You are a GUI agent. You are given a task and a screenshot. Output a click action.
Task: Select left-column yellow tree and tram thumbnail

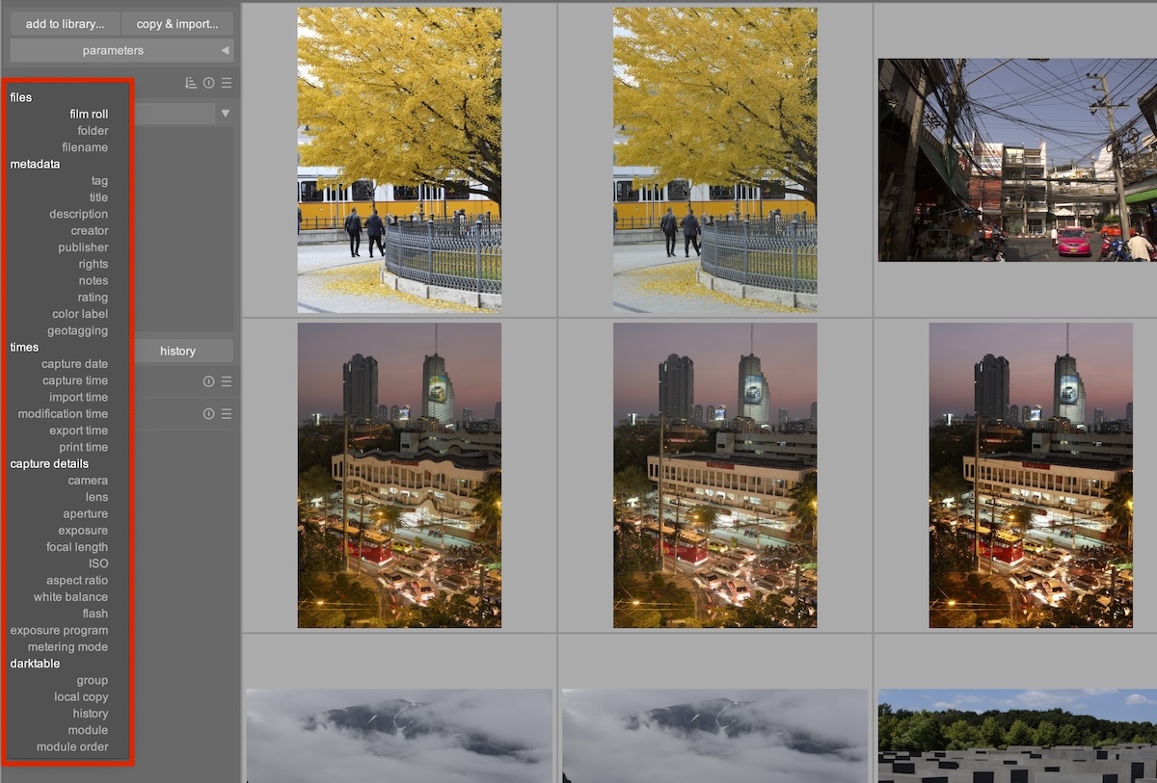point(399,160)
